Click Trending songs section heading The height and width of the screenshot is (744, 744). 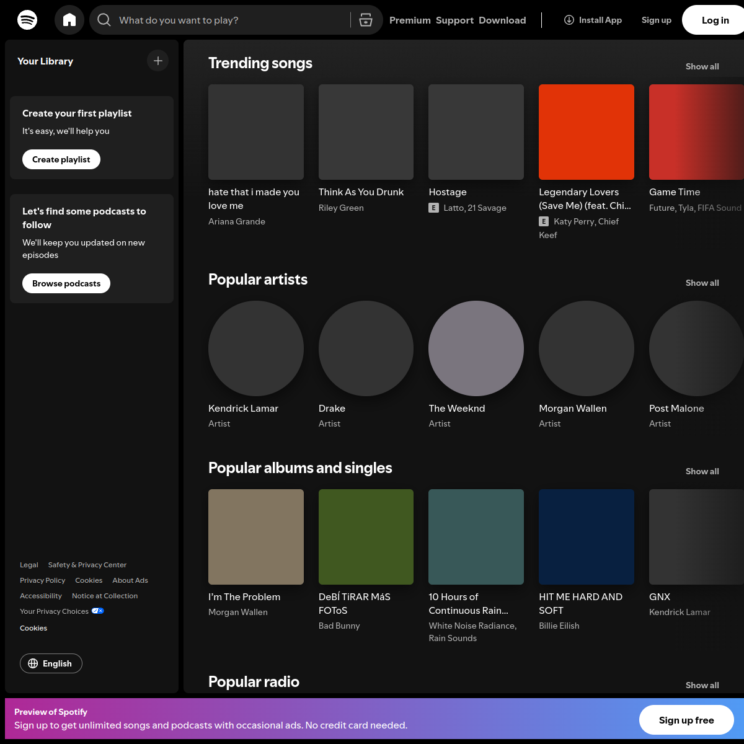pyautogui.click(x=260, y=63)
